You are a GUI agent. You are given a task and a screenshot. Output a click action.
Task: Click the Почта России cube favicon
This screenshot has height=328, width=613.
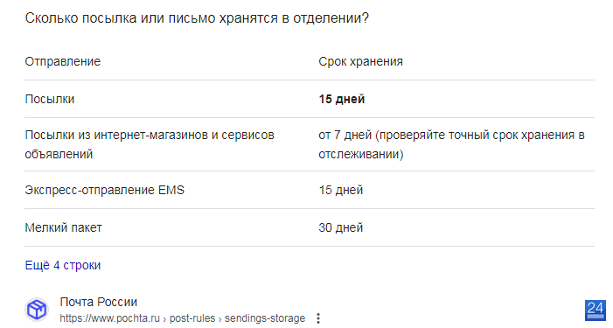pyautogui.click(x=37, y=310)
